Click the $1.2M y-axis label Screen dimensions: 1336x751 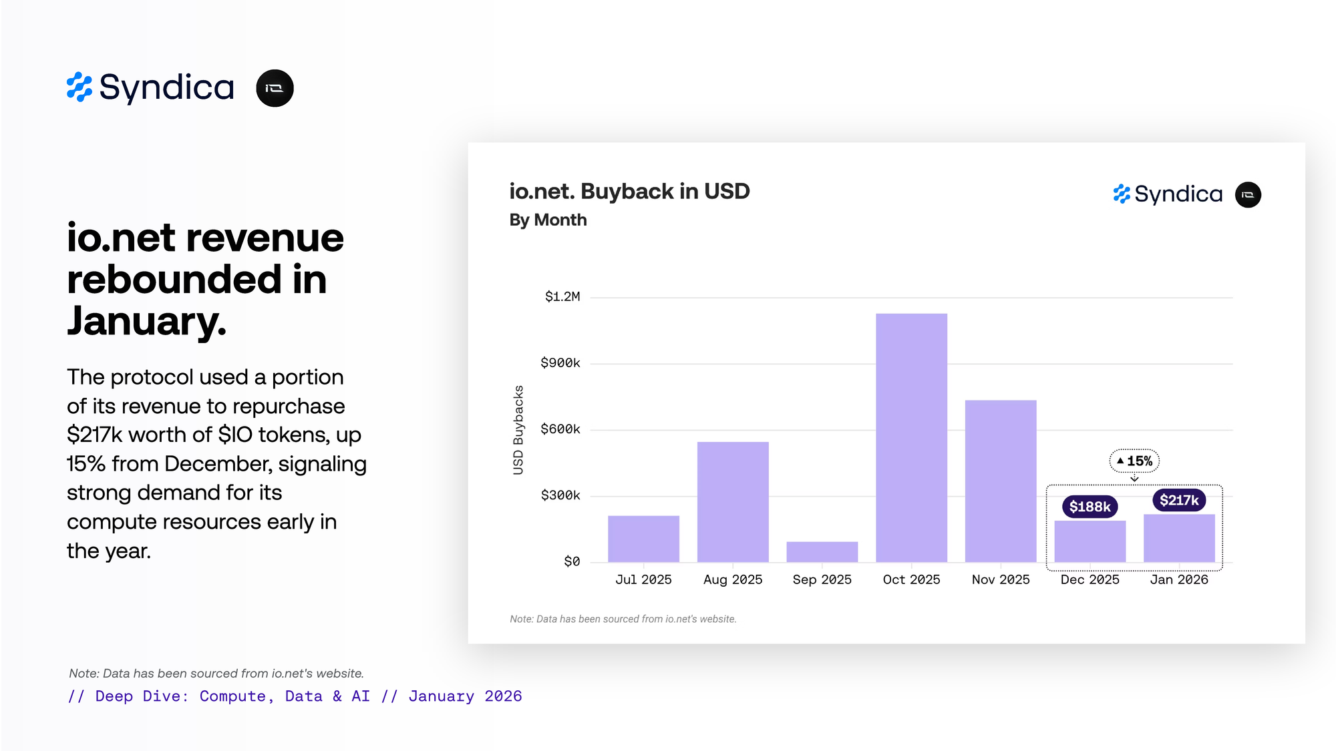(x=562, y=296)
